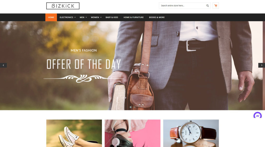Focus the store search field
Screen dimensions: 265x147
(x=182, y=6)
